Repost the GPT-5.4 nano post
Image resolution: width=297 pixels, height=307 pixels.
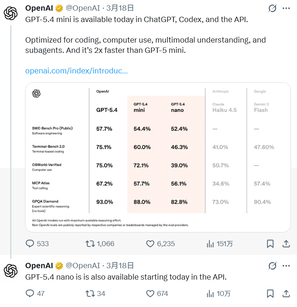point(90,293)
